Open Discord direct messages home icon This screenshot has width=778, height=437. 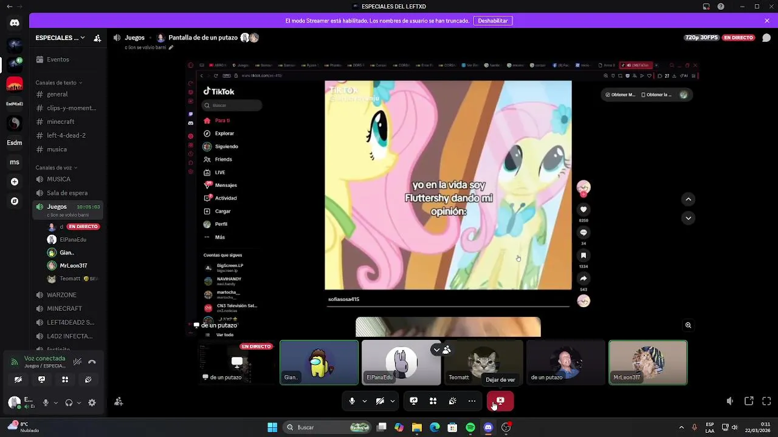15,22
